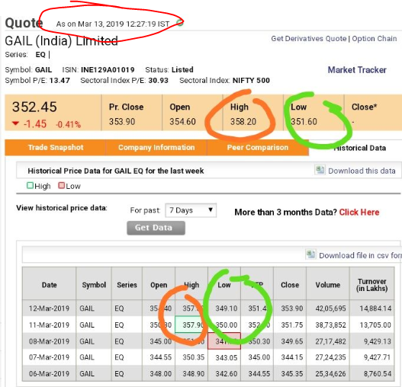
Task: Click the close value 345.35 in table
Action: coord(291,374)
